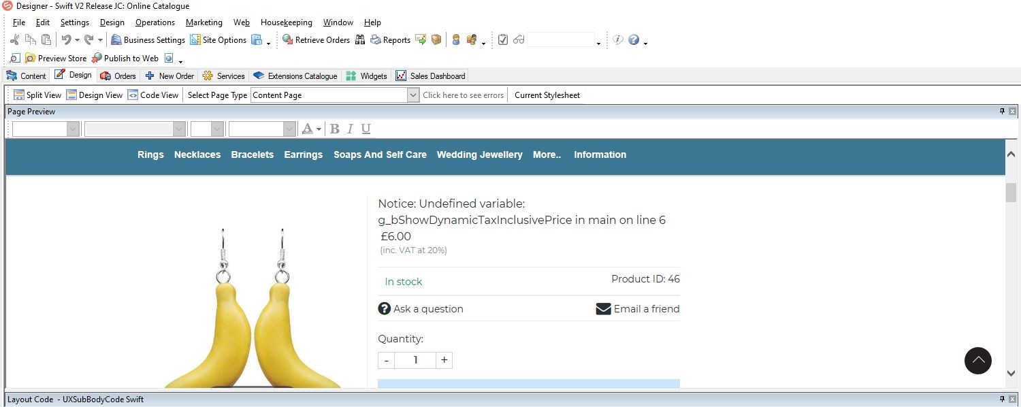Viewport: 1021px width, 407px height.
Task: Click the Site Options icon
Action: pyautogui.click(x=195, y=40)
